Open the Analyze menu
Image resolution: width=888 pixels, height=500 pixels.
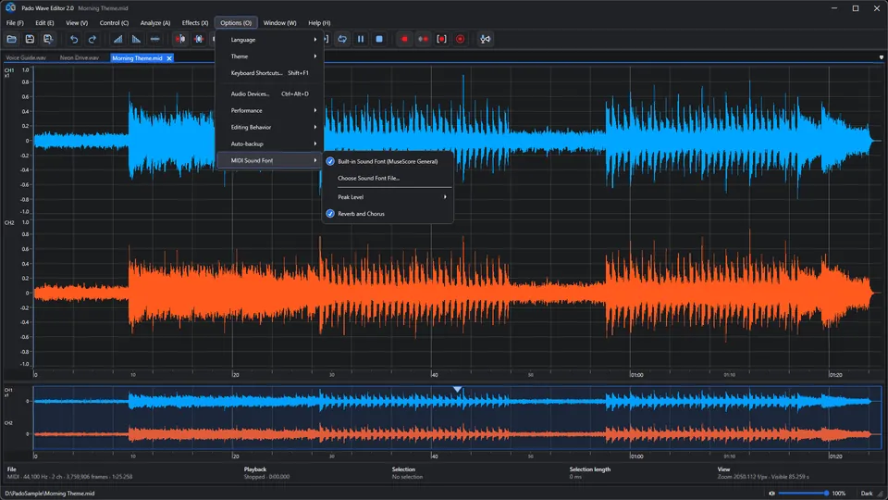[x=155, y=22]
